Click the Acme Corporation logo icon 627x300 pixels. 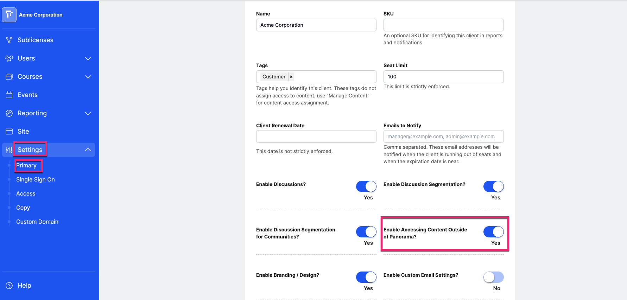coord(9,15)
